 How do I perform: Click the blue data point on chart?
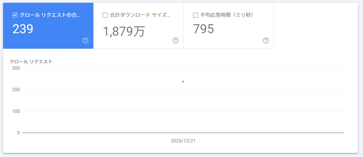[x=183, y=82]
